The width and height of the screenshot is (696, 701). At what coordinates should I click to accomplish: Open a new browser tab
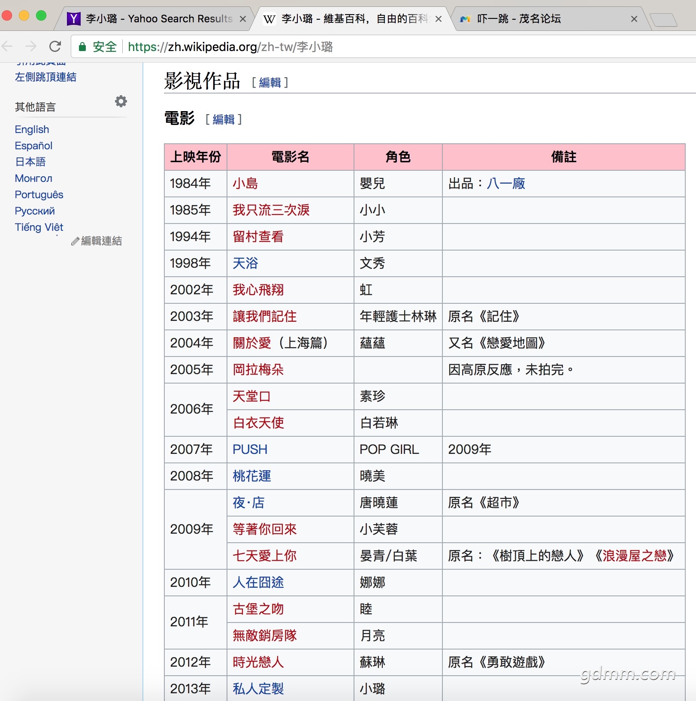coord(663,20)
